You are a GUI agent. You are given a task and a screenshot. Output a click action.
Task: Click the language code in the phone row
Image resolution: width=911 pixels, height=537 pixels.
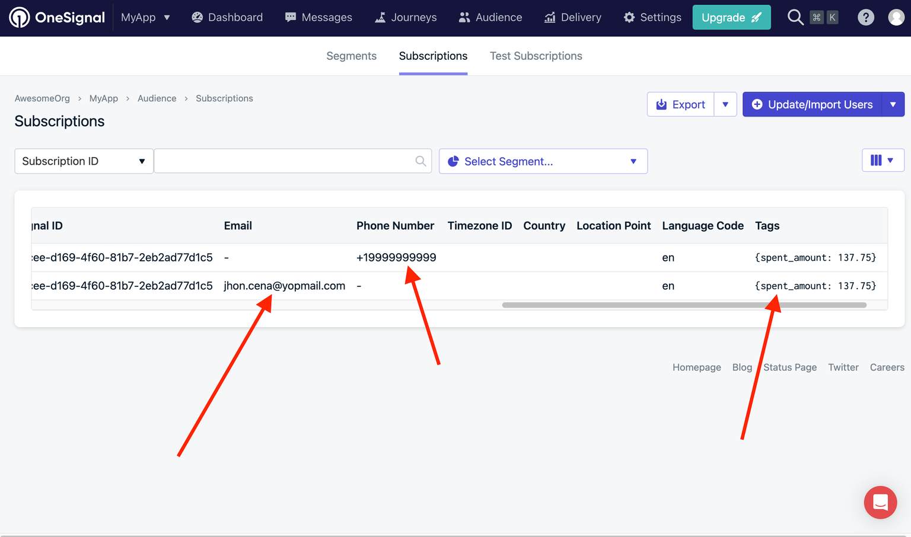pos(668,257)
